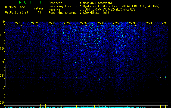Image resolution: width=171 pixels, height=108 pixels.
Task: Click the 0.7 kHz axis label
Action: pos(2,89)
